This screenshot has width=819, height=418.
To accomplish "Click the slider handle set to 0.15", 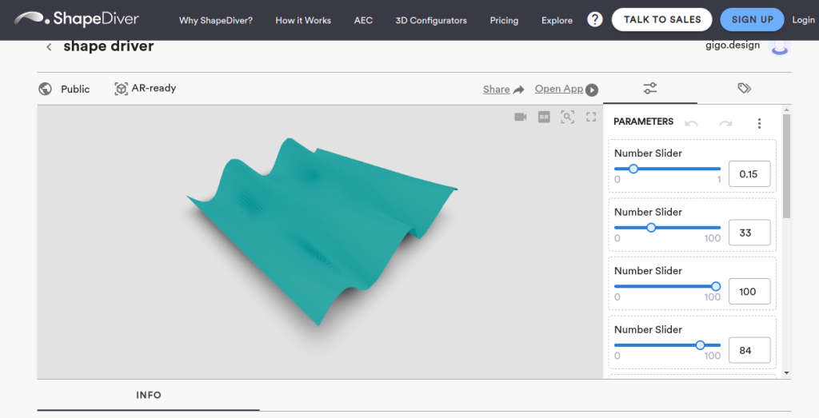I will coord(633,169).
